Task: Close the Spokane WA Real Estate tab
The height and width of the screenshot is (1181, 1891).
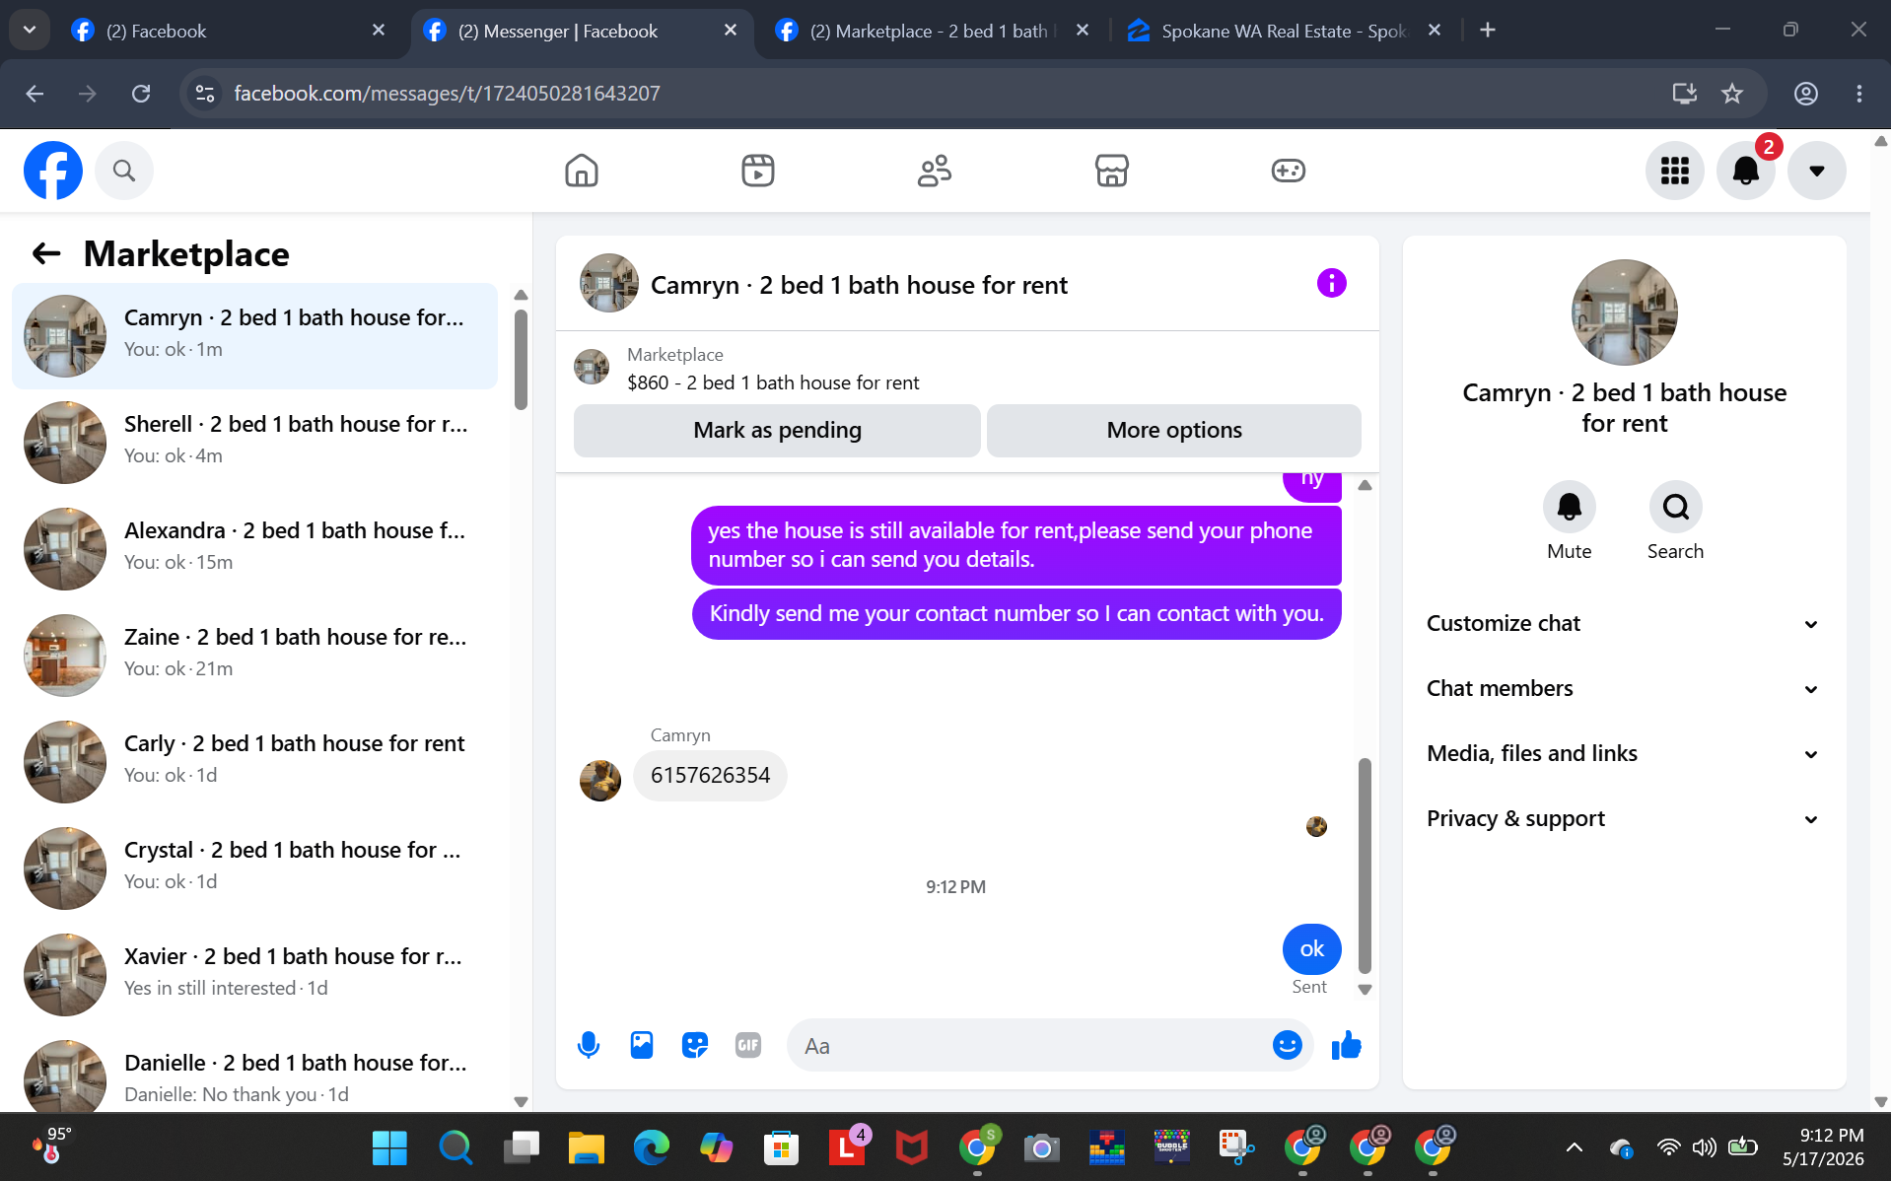Action: coord(1435,31)
